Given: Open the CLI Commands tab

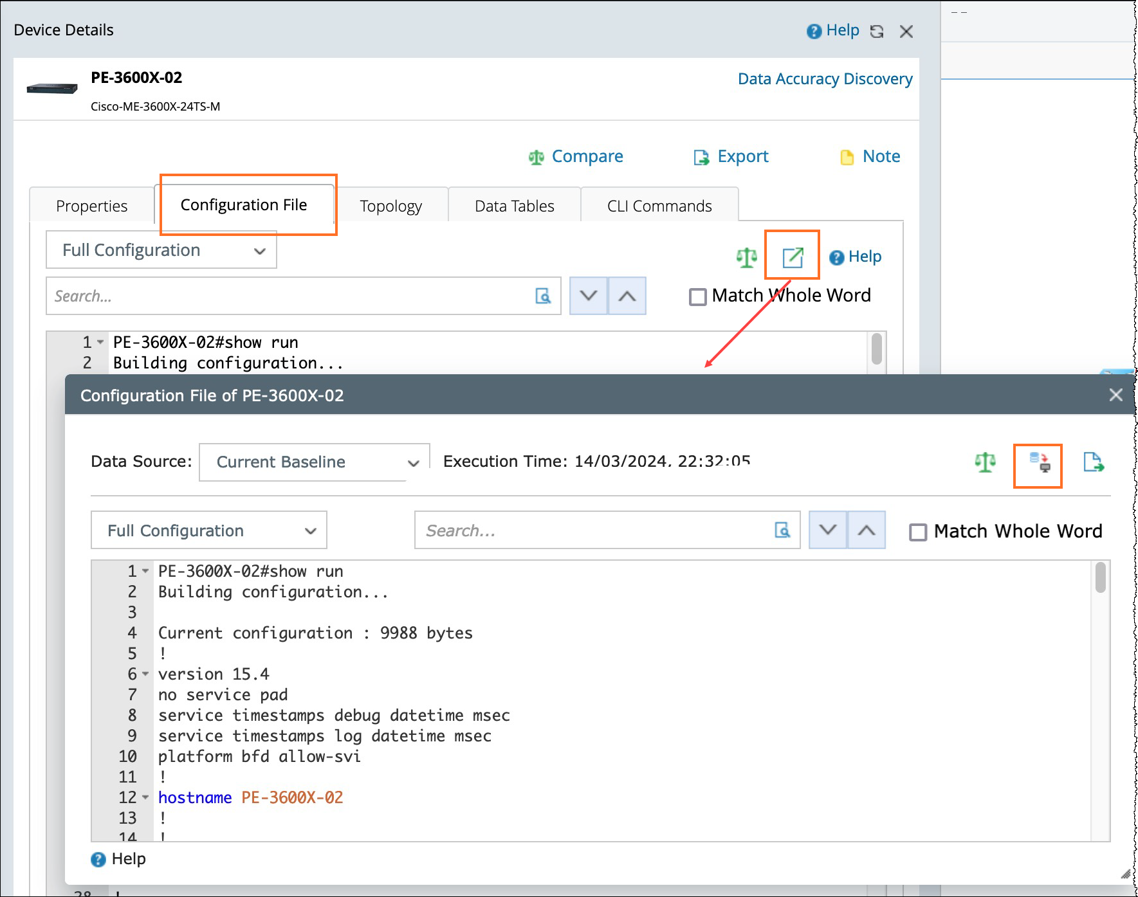Looking at the screenshot, I should [659, 206].
